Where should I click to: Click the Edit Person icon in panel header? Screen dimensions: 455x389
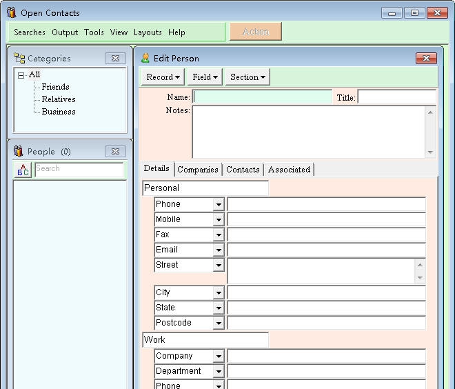pos(145,59)
